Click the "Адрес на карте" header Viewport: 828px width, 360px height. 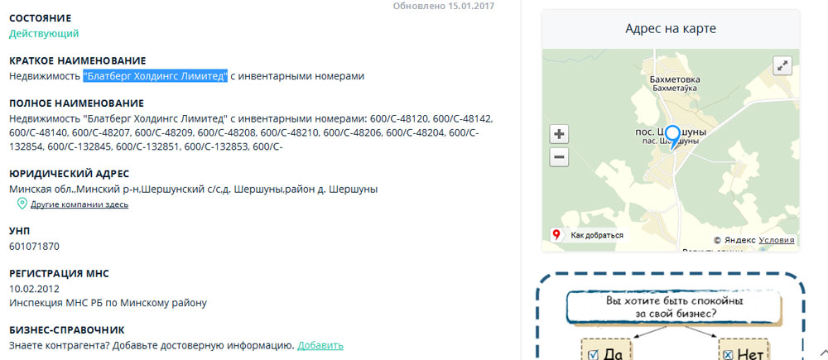pos(670,29)
